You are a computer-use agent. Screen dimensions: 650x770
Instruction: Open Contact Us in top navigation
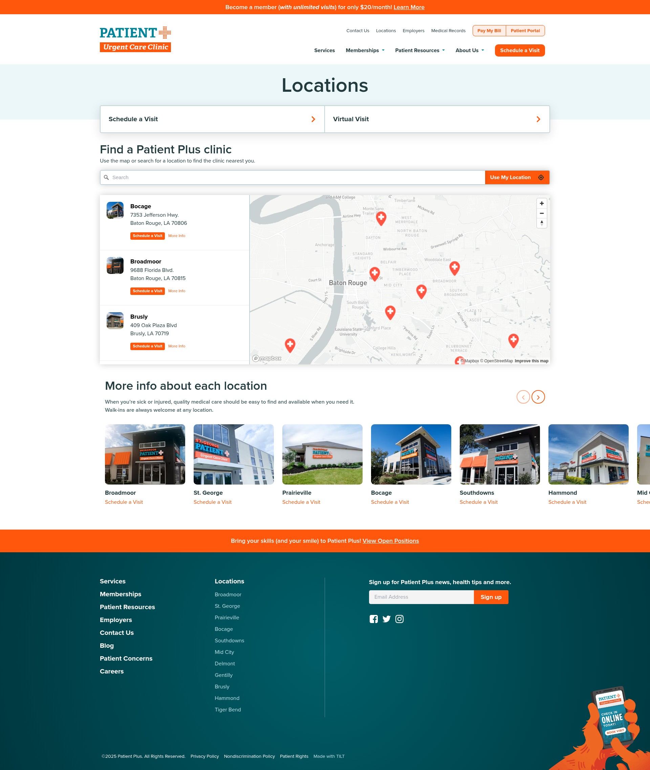(357, 30)
